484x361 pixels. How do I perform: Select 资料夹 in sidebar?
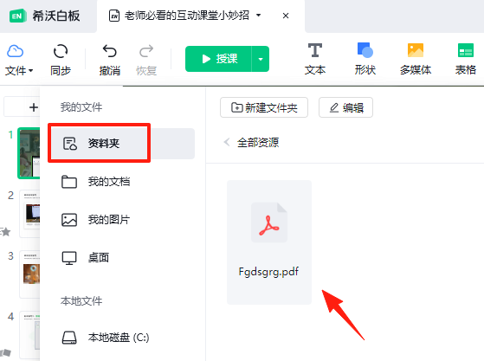pyautogui.click(x=123, y=144)
